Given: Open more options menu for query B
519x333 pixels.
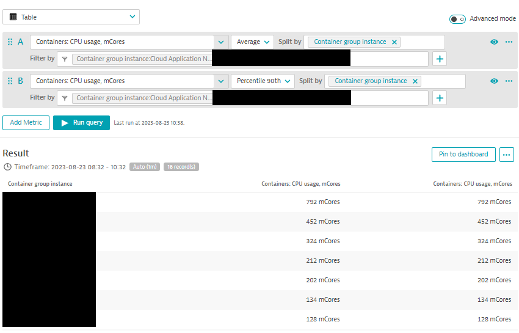Looking at the screenshot, I should pyautogui.click(x=509, y=81).
